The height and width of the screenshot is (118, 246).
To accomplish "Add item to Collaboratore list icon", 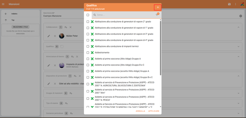I will tap(66, 27).
